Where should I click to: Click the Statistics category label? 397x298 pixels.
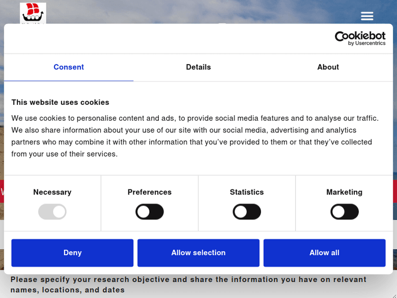click(x=247, y=192)
